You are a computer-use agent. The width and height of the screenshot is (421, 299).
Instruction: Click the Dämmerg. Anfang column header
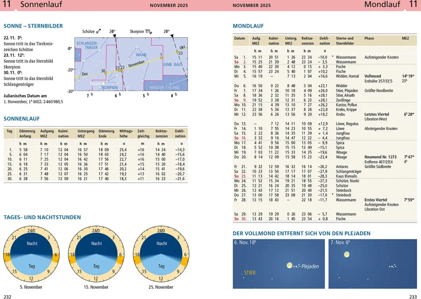(x=28, y=134)
